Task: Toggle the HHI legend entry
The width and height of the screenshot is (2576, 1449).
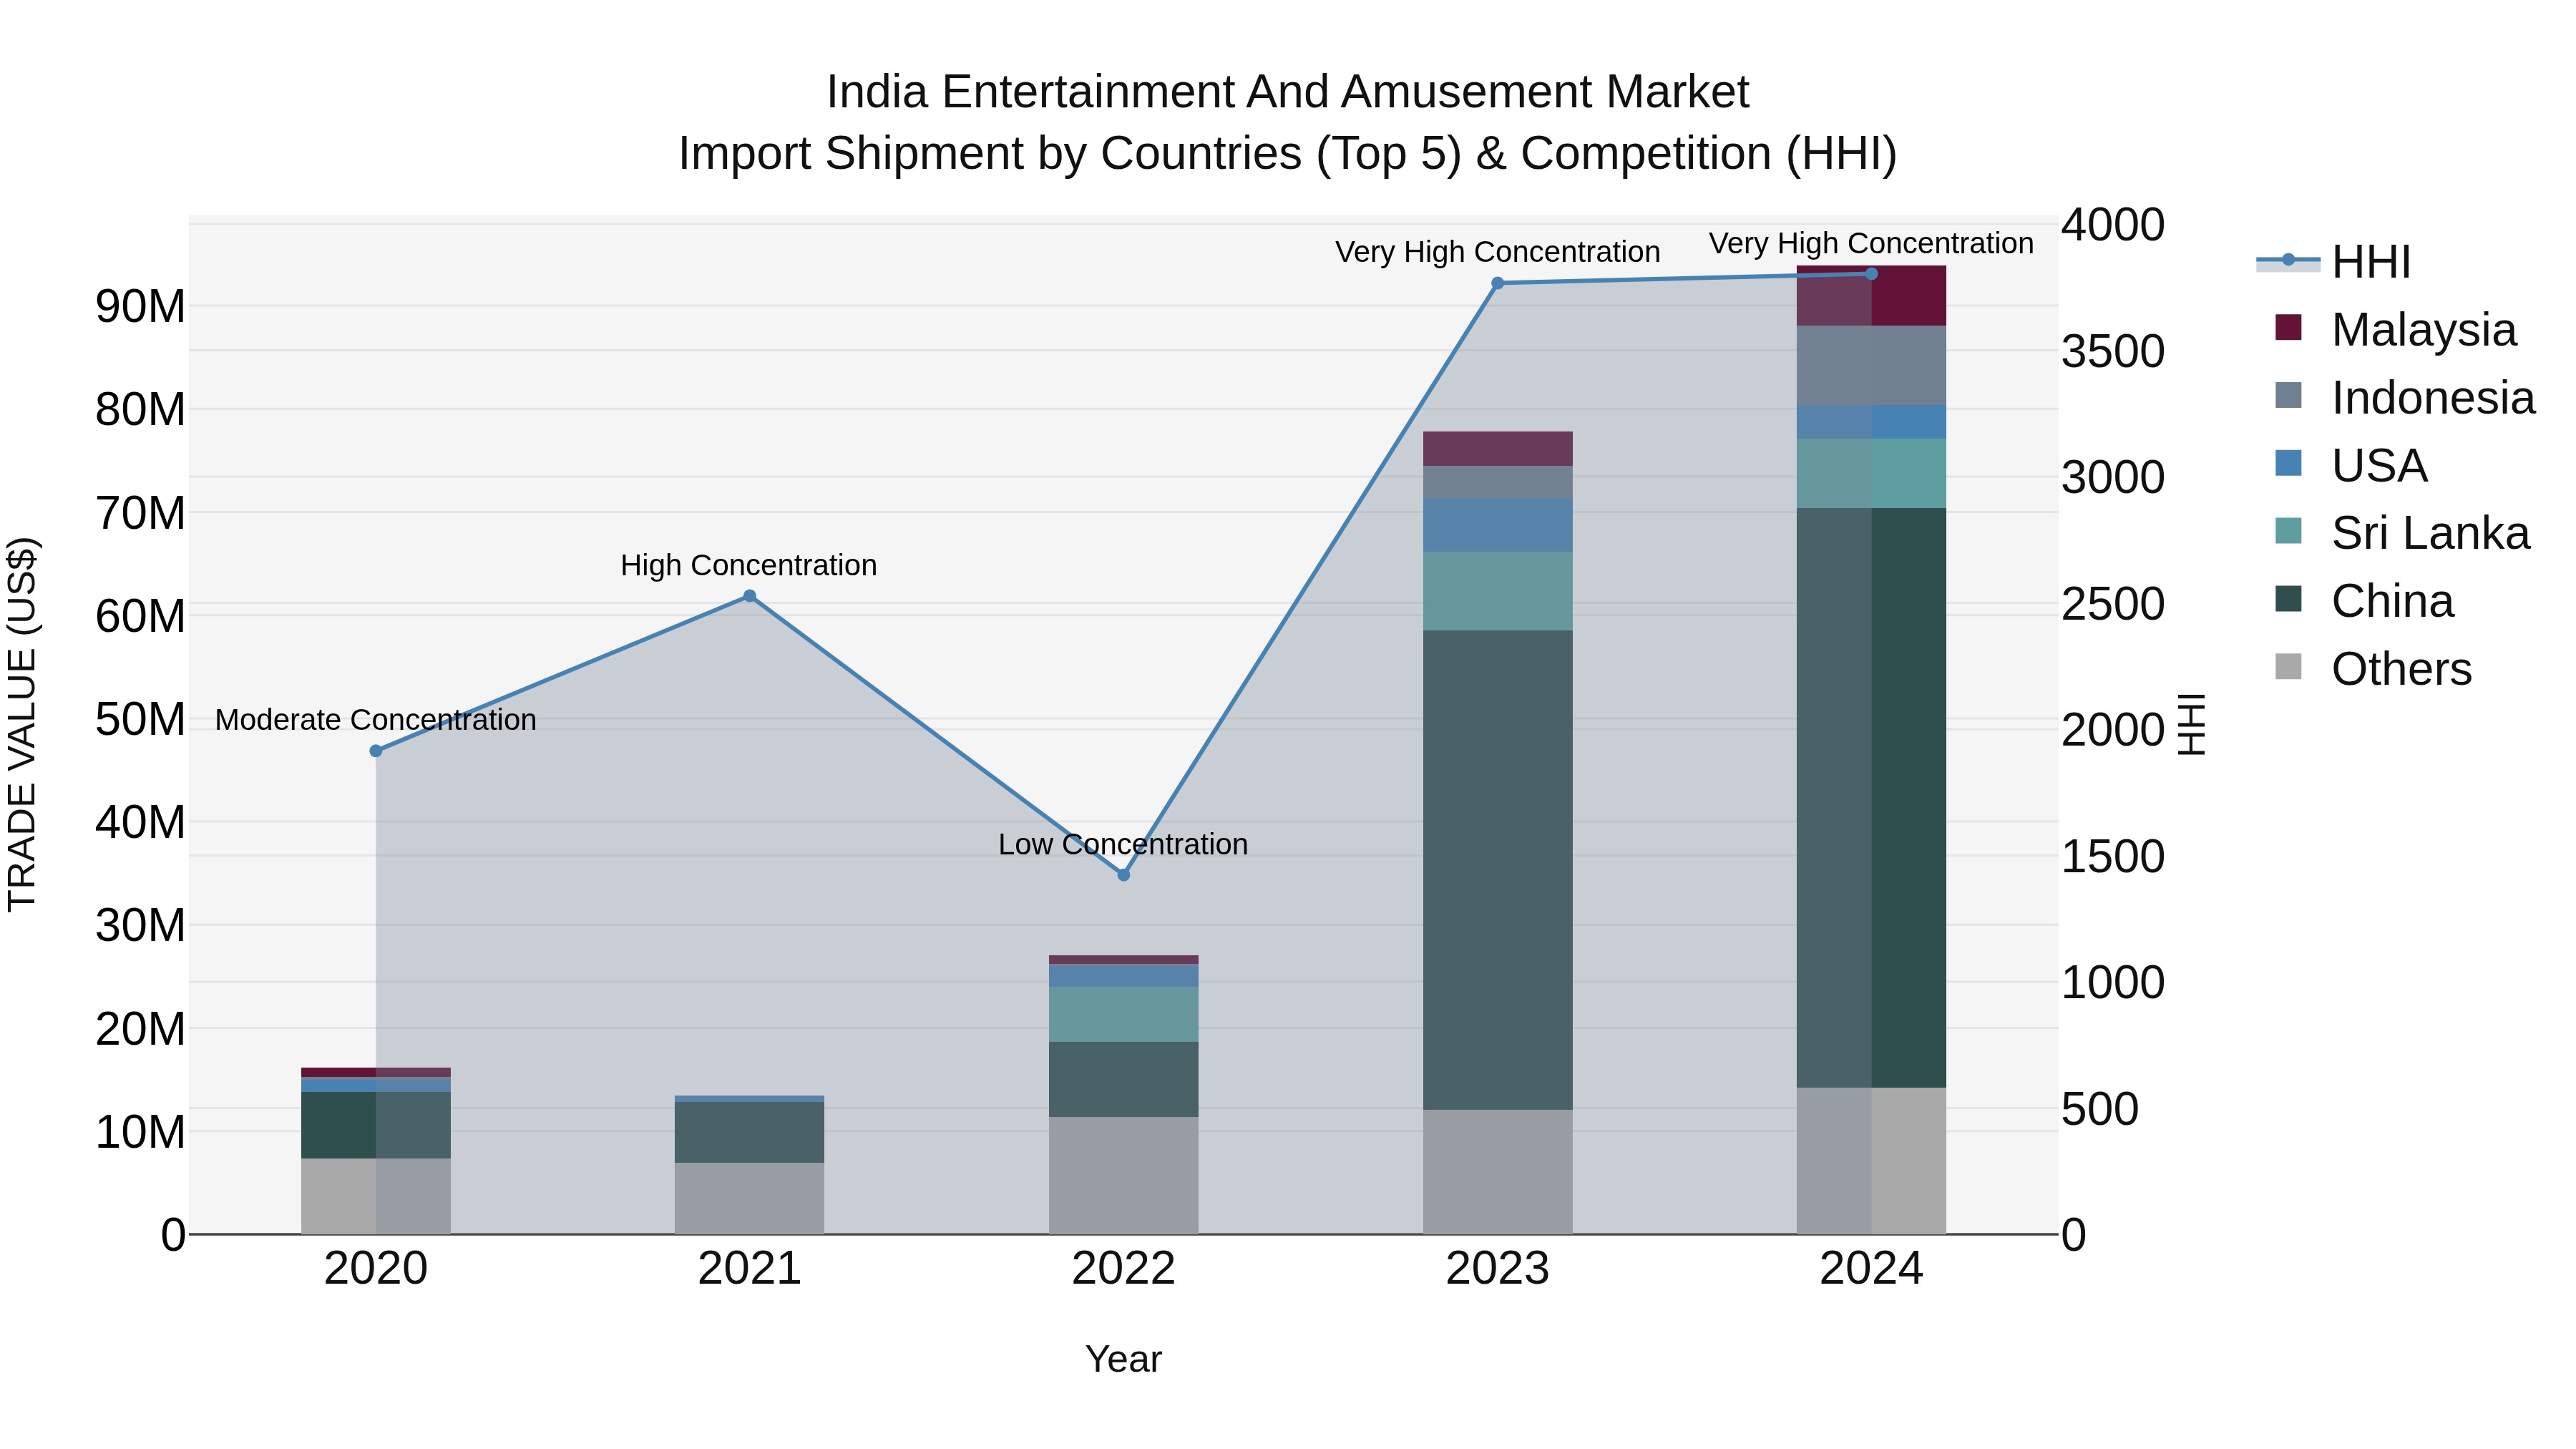Action: (x=2334, y=262)
